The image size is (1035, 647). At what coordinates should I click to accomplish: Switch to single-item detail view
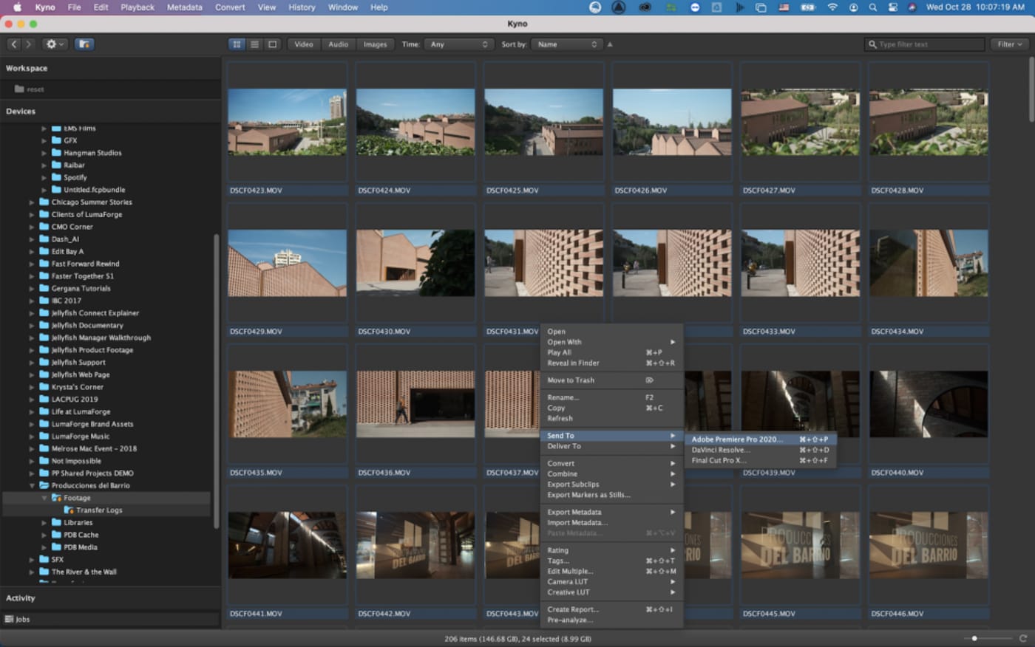[x=272, y=44]
